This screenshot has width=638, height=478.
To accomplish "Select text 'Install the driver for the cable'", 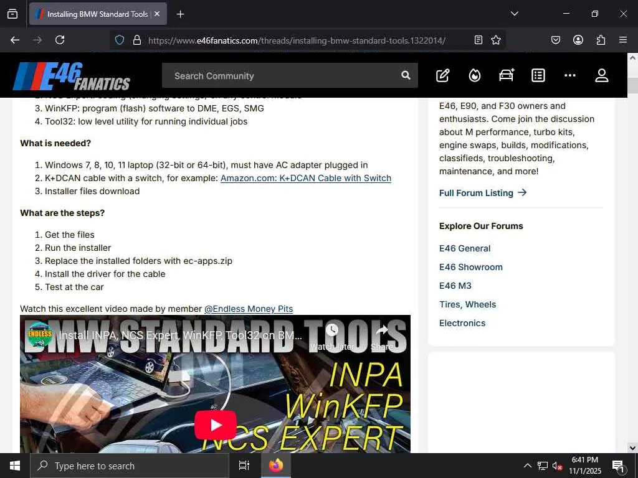I will (105, 274).
